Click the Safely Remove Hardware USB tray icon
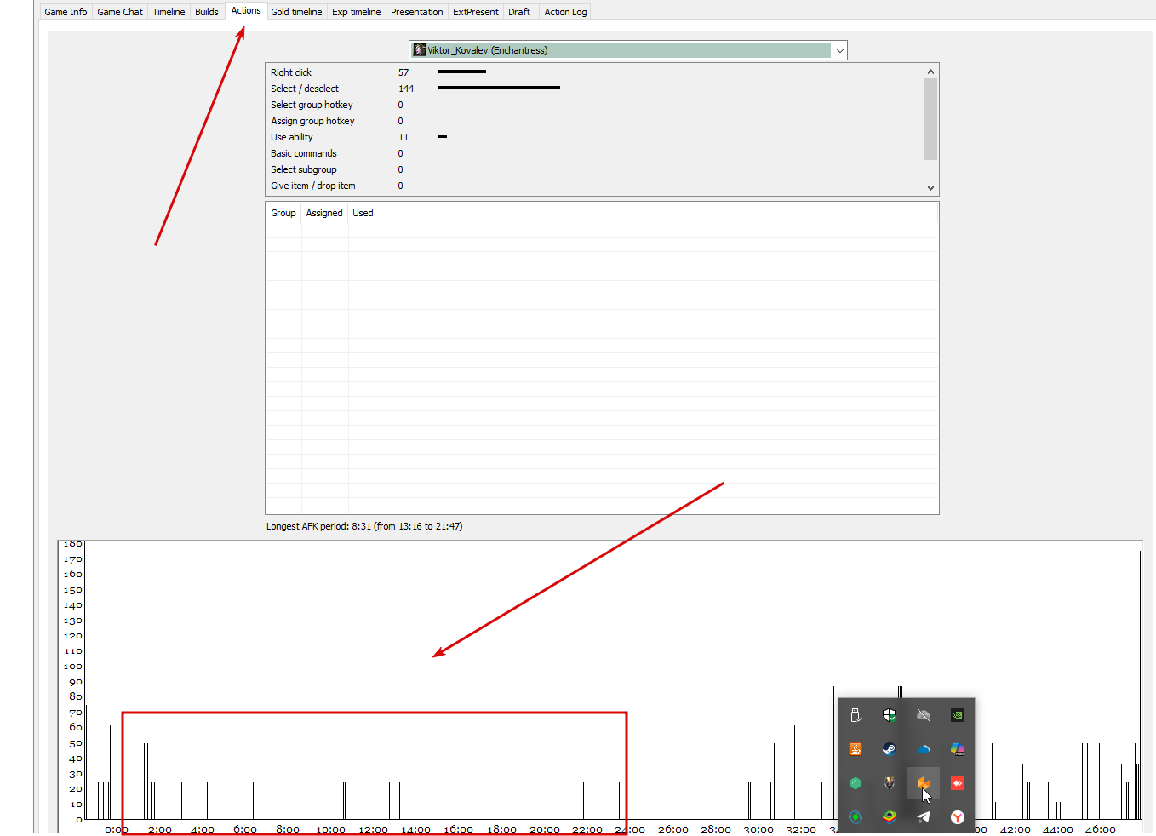The height and width of the screenshot is (836, 1156). click(856, 715)
